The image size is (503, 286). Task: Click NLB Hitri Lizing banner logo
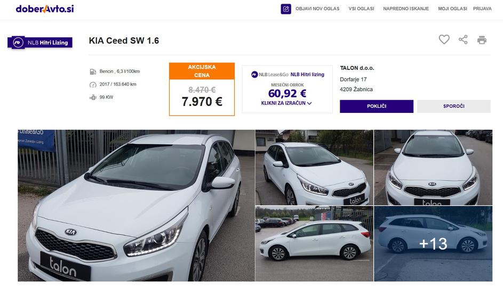click(40, 42)
